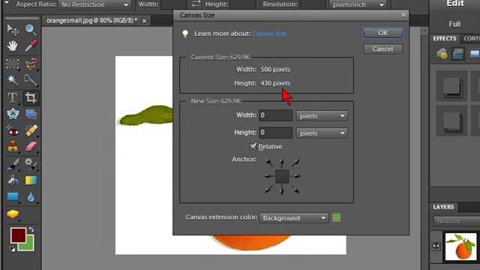Image resolution: width=480 pixels, height=270 pixels.
Task: Select the orangesmall.jpg document tab
Action: click(x=91, y=20)
